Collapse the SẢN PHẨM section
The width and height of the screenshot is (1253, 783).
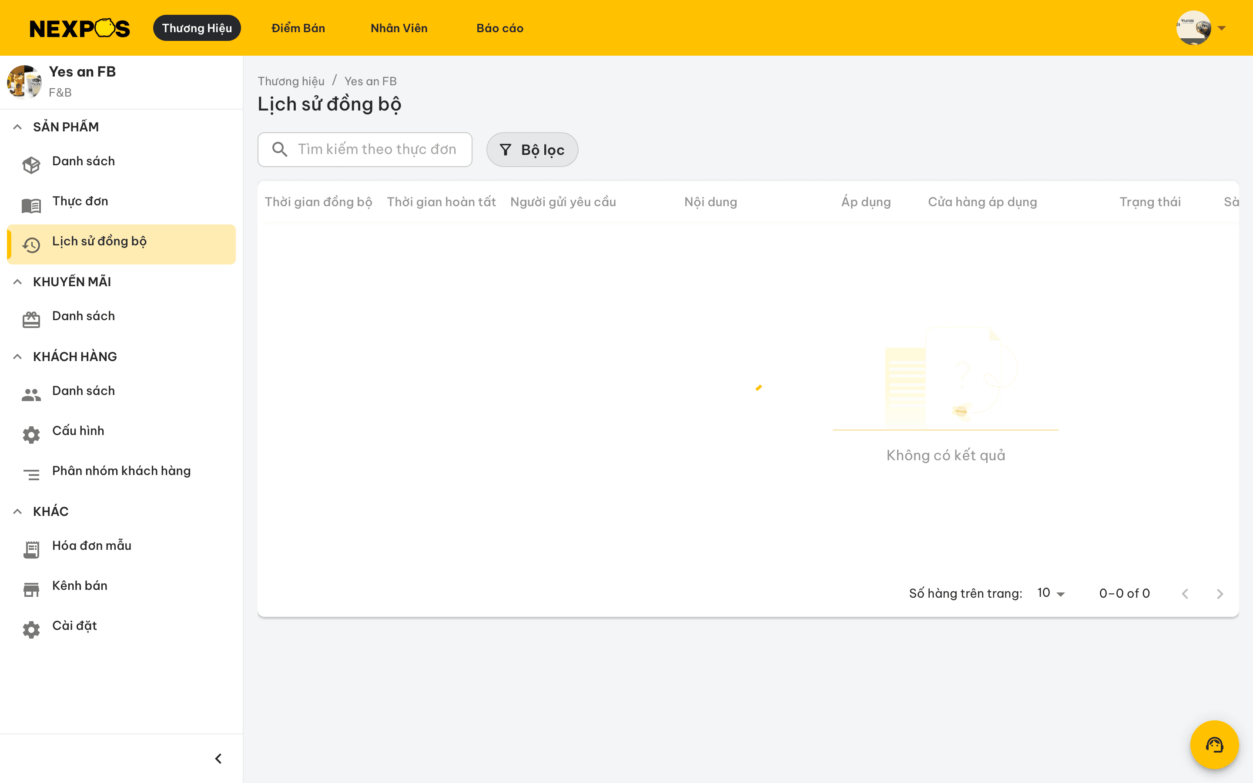point(17,127)
